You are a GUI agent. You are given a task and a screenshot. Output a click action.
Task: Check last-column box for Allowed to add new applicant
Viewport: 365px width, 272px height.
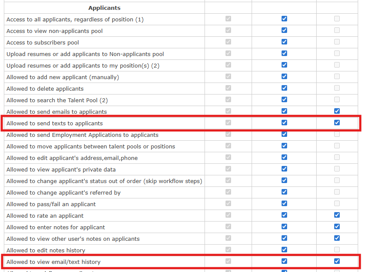337,76
